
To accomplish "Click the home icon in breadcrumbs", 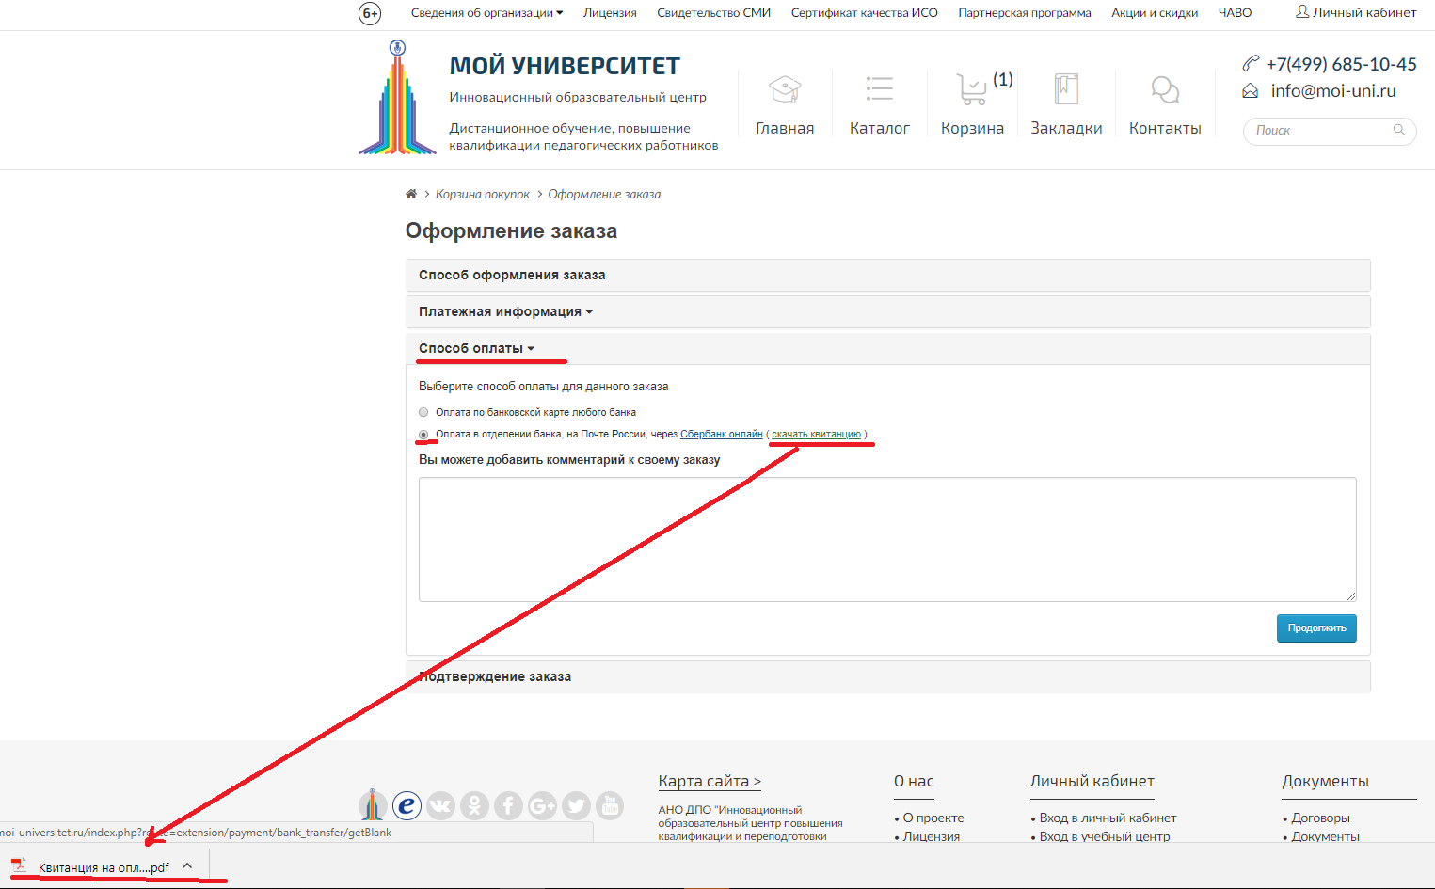I will coord(411,195).
